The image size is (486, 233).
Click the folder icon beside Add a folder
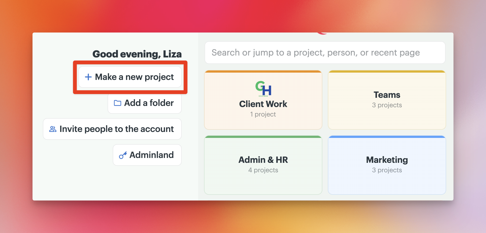pos(118,103)
